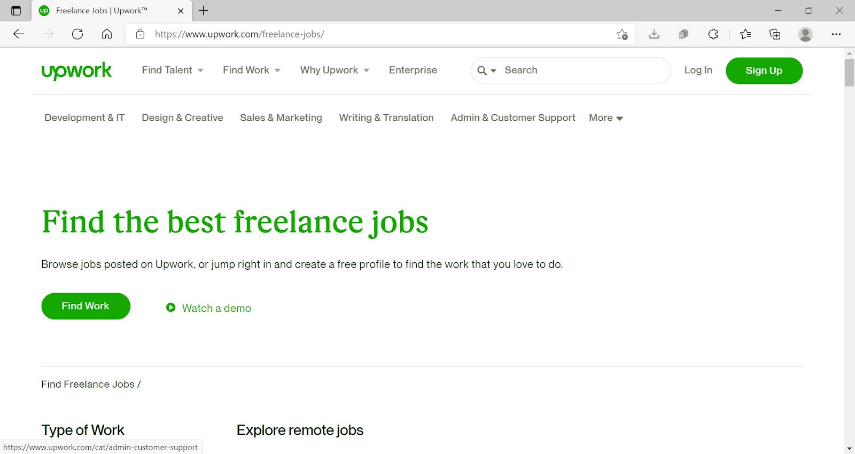Click the Explore remote jobs heading
Viewport: 855px width, 454px height.
(300, 430)
